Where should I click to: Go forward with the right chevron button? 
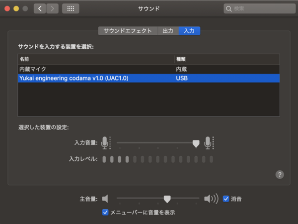52,8
